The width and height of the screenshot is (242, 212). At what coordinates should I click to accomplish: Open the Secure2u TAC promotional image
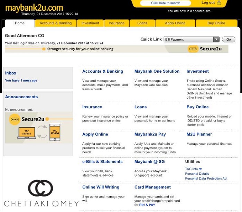pos(39,128)
